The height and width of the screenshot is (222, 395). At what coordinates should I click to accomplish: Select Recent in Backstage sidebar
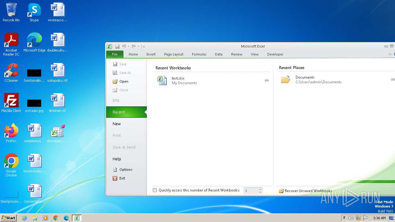(126, 112)
